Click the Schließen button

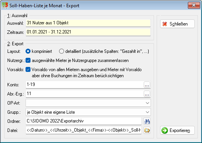tap(177, 24)
